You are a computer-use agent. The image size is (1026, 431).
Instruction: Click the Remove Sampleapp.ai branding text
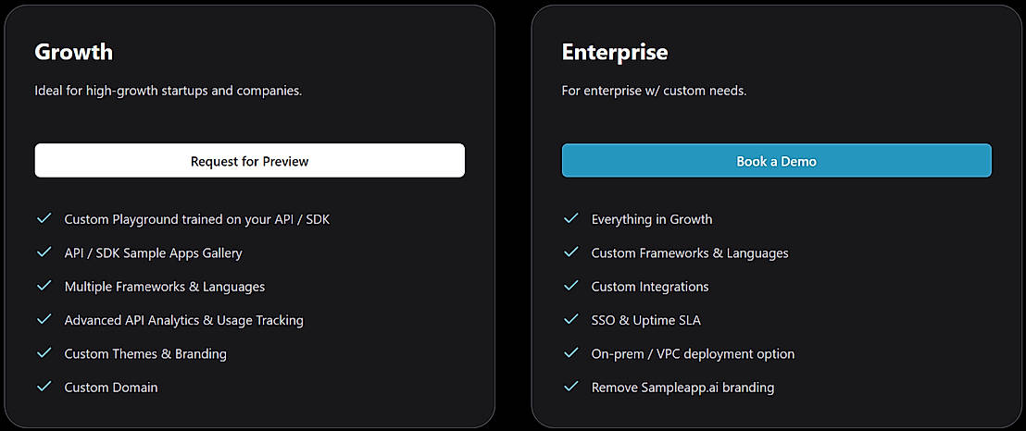[682, 388]
